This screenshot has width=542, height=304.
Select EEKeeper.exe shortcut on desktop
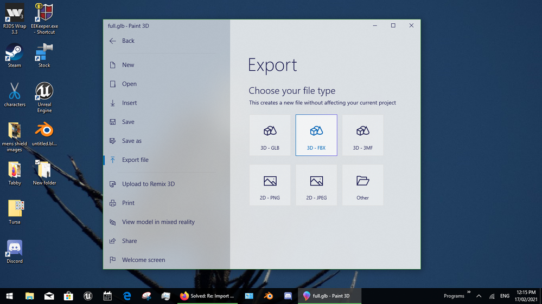click(x=44, y=19)
